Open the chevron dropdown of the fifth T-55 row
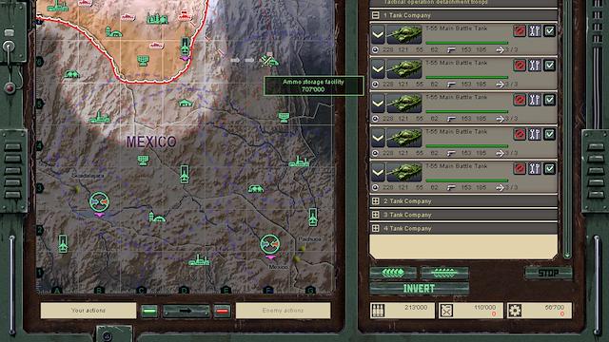The width and height of the screenshot is (609, 342). tap(378, 172)
